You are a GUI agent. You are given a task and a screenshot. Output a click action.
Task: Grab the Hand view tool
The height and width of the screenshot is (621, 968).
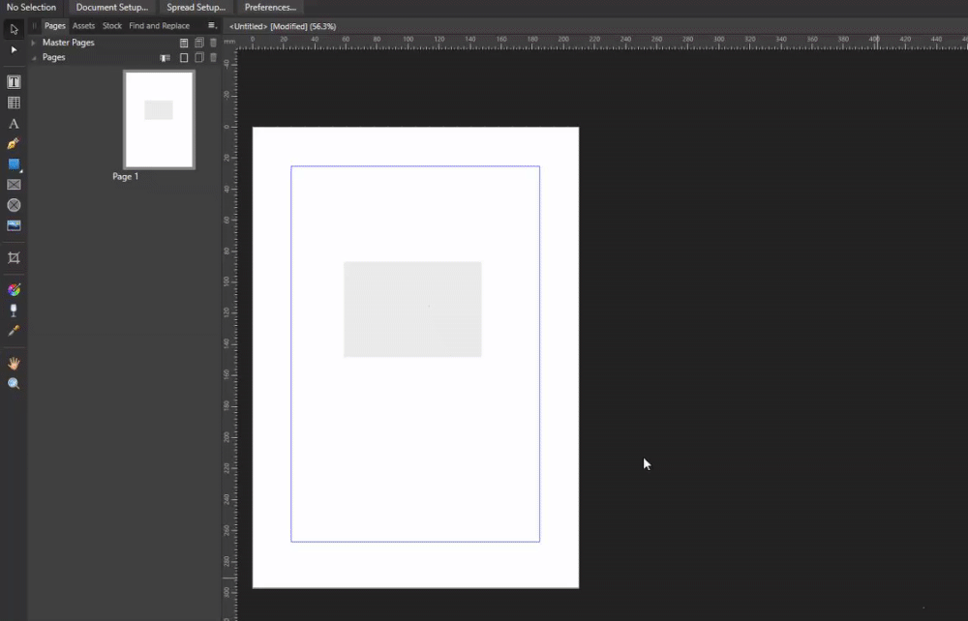tap(13, 363)
